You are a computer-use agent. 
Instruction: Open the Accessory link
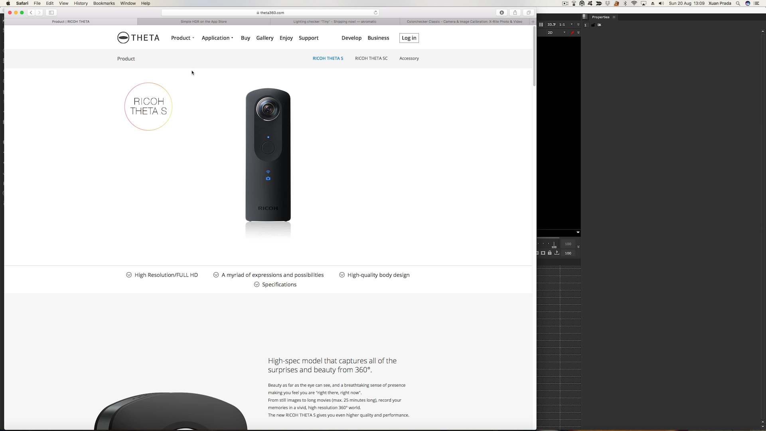click(x=409, y=58)
